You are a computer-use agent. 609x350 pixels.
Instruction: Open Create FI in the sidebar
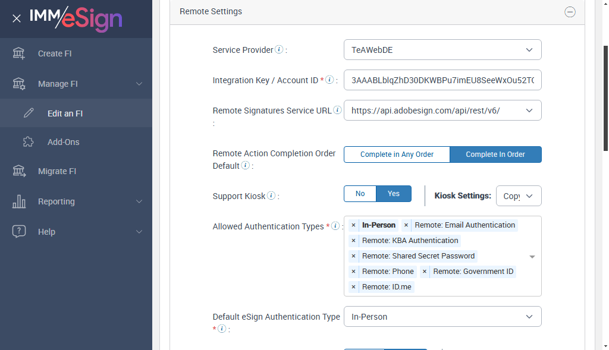click(x=55, y=53)
